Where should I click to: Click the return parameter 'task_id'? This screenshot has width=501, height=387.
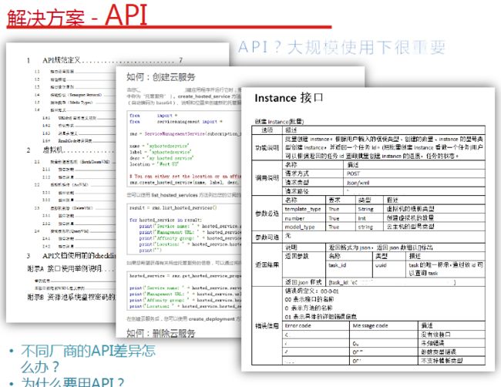pos(337,265)
